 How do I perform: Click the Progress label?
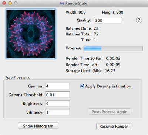(x=74, y=48)
